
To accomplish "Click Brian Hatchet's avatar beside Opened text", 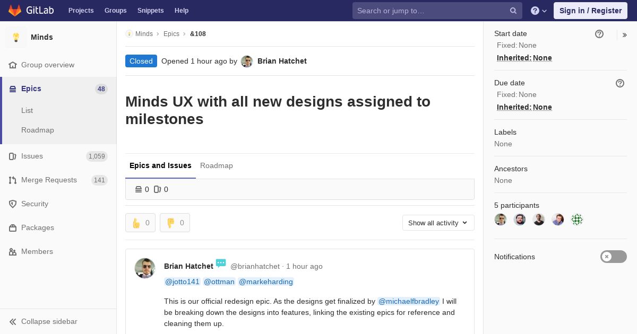I will [x=247, y=61].
